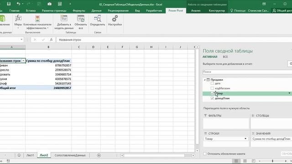This screenshot has height=164, width=292.
Task: Click the Undo arrow icon
Action: [18, 4]
